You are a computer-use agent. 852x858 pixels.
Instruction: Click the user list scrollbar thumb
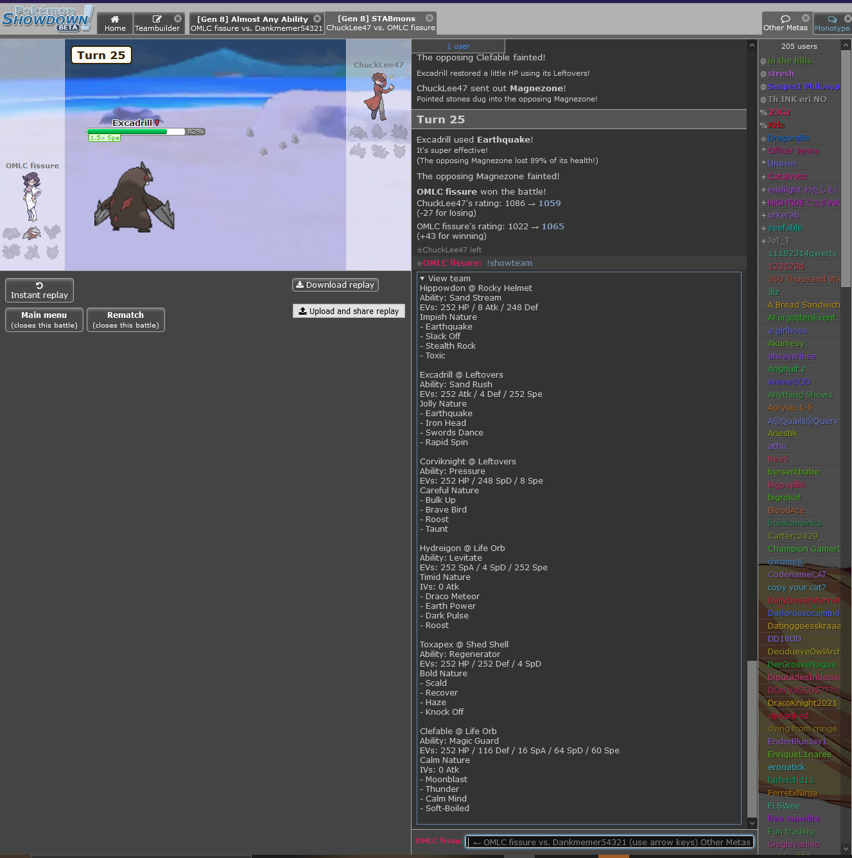(x=846, y=168)
